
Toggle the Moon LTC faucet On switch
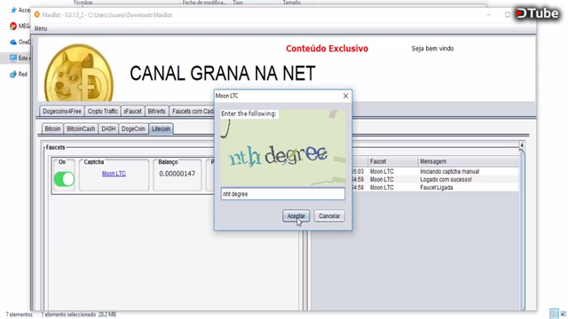pos(64,179)
